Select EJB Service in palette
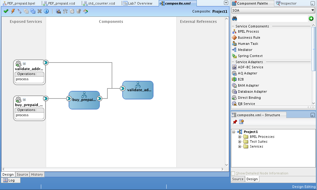This screenshot has width=317, height=190. click(x=246, y=103)
